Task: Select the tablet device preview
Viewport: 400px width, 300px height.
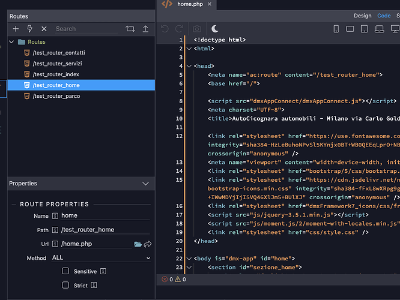Action: click(365, 29)
